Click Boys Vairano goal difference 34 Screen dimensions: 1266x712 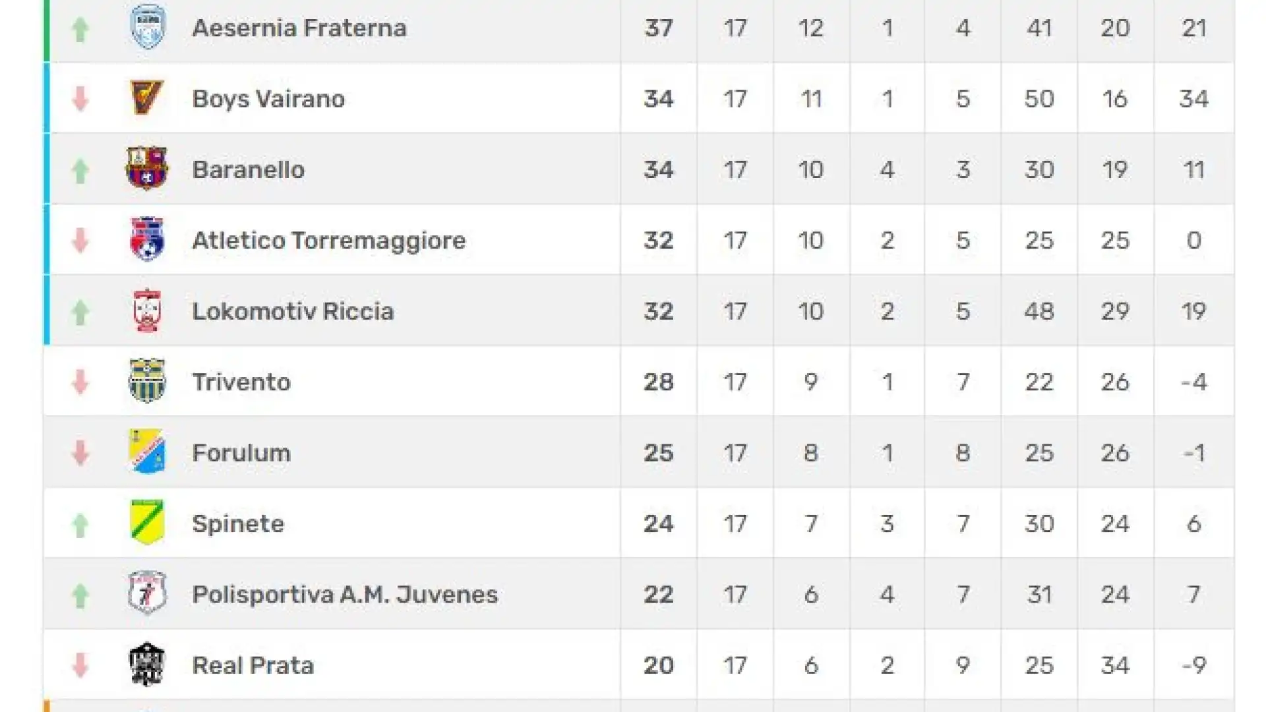(1193, 99)
